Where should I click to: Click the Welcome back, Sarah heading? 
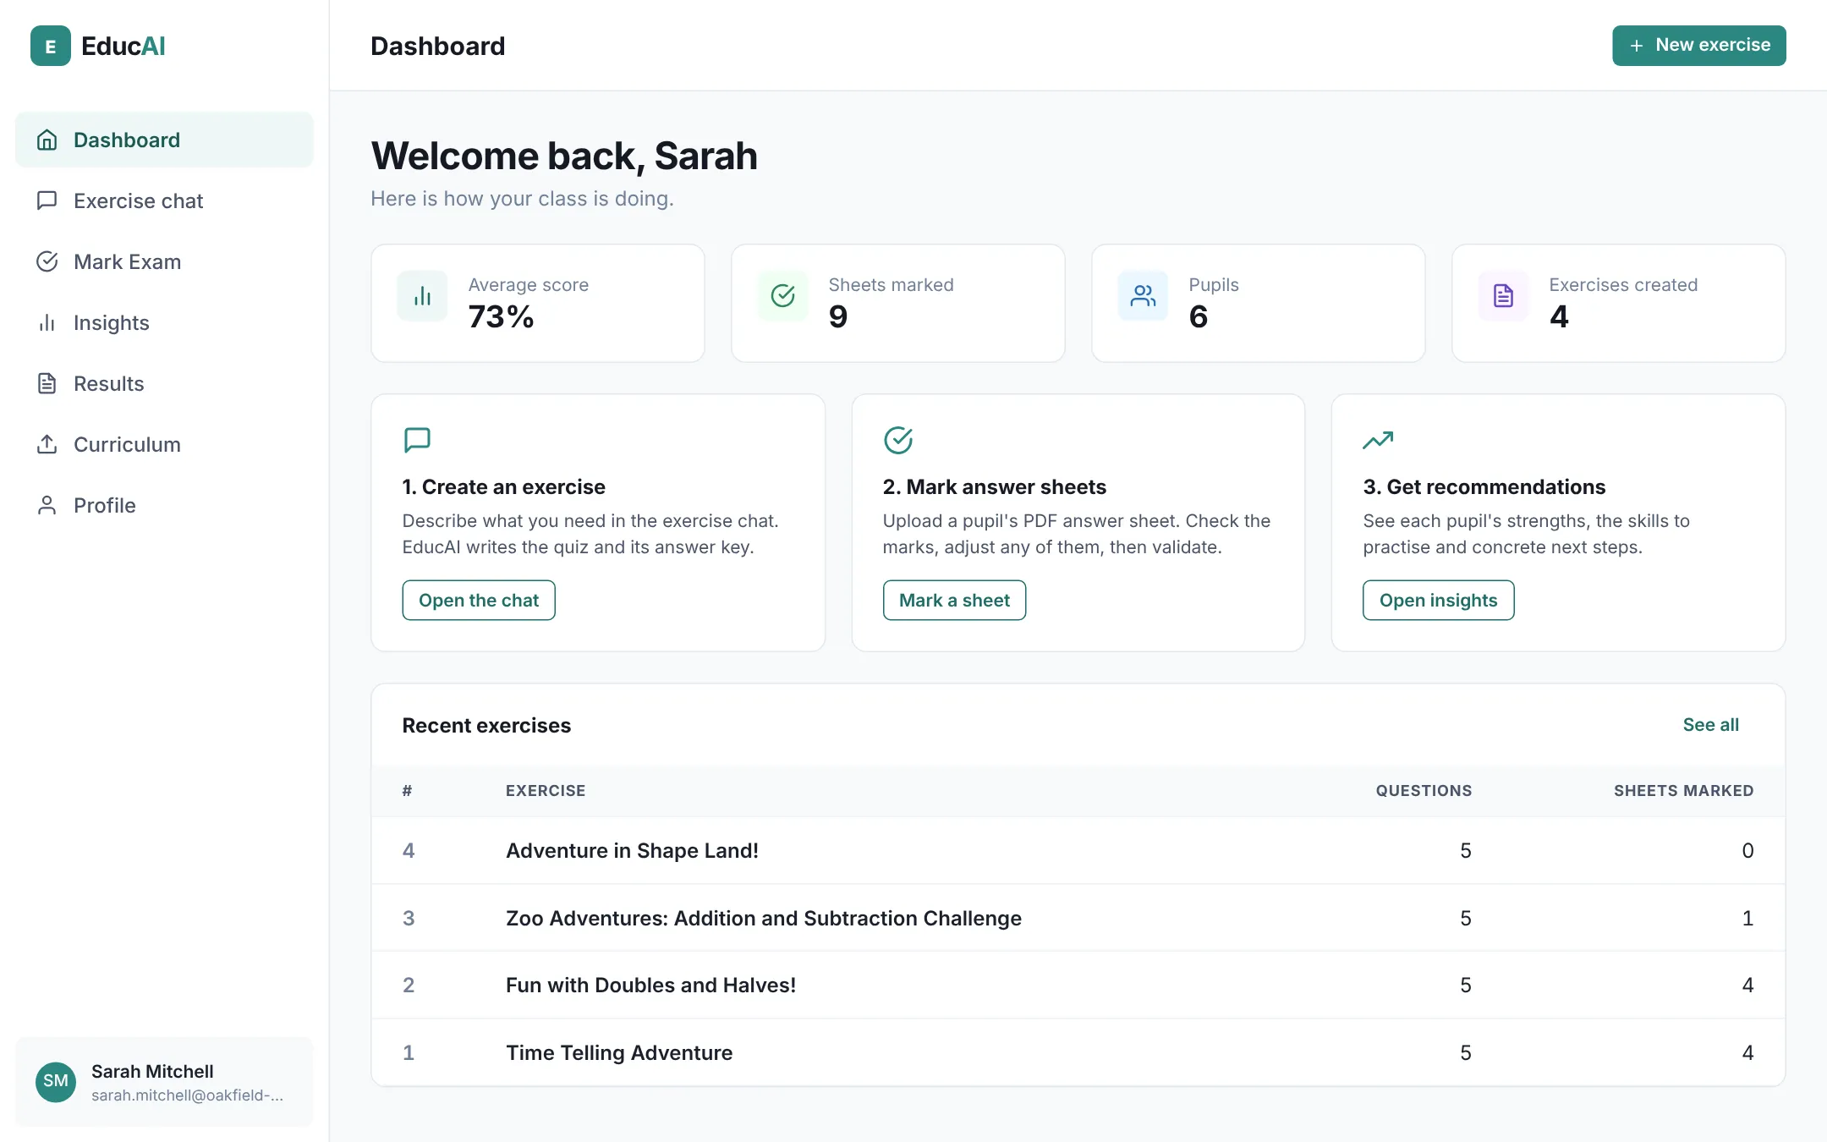coord(564,156)
